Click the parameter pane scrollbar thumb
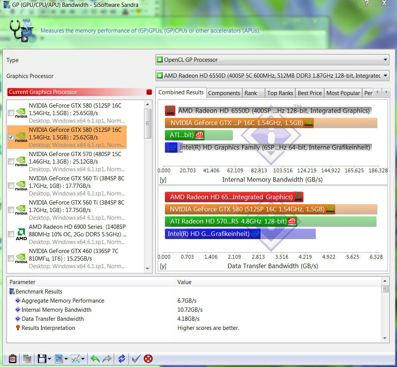This screenshot has width=397, height=367. click(385, 289)
